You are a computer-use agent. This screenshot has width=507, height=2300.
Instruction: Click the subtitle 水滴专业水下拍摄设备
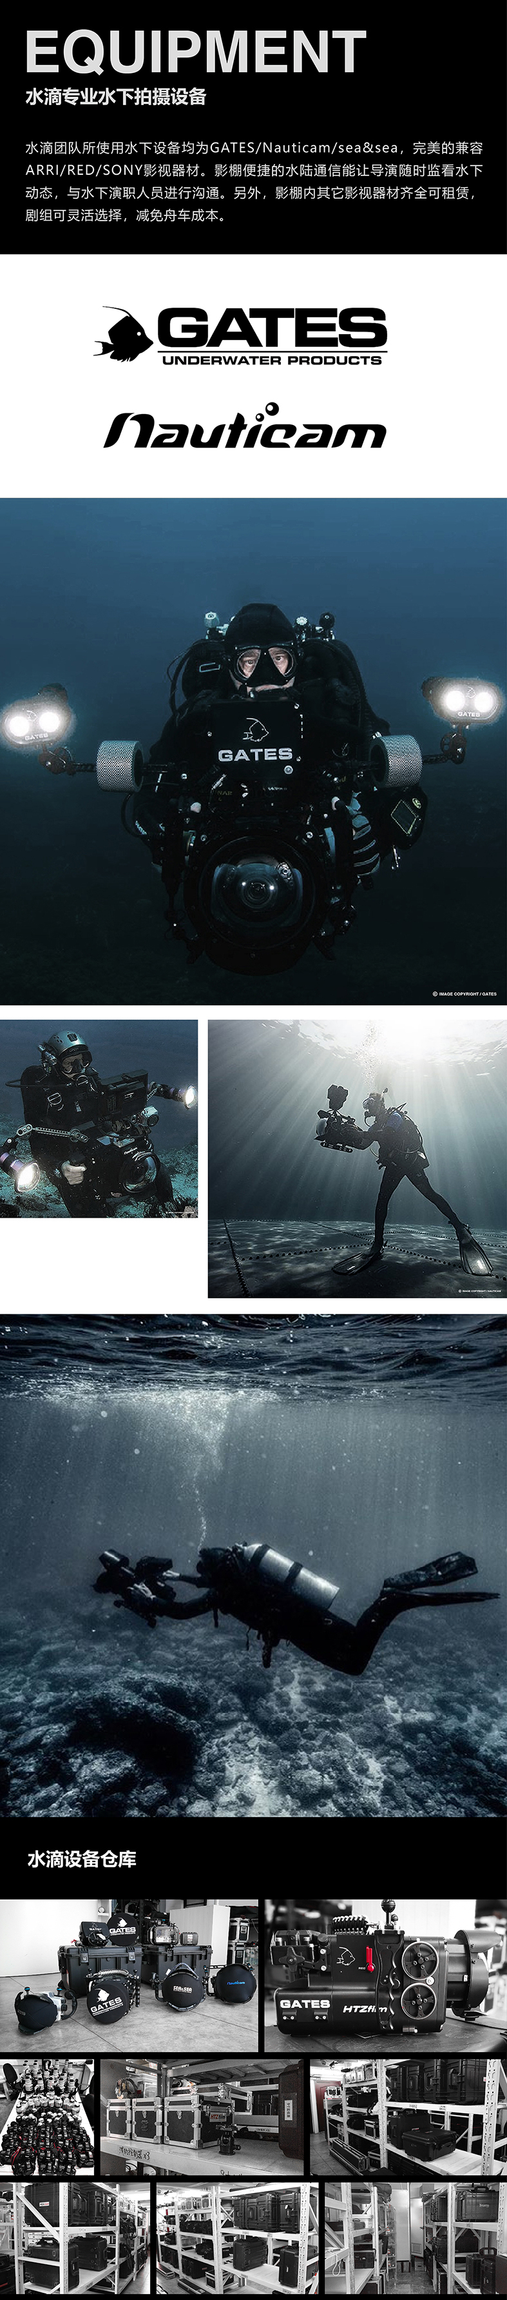point(116,97)
